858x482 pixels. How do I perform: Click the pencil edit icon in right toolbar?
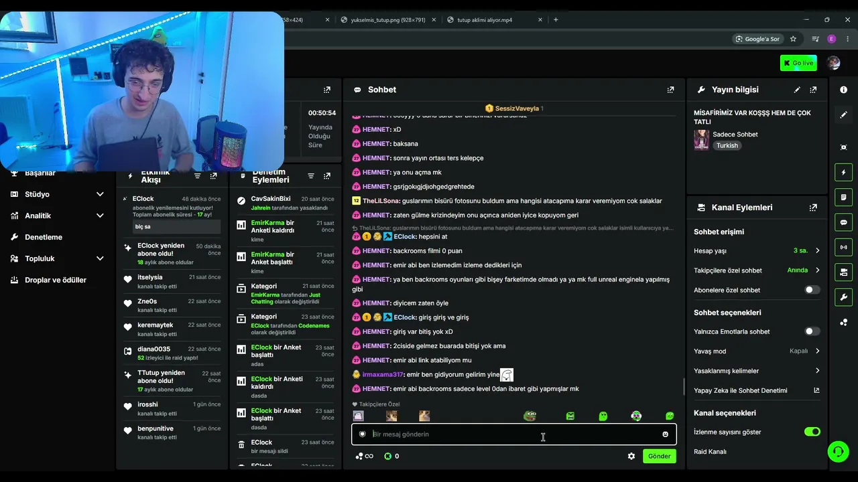pyautogui.click(x=843, y=115)
